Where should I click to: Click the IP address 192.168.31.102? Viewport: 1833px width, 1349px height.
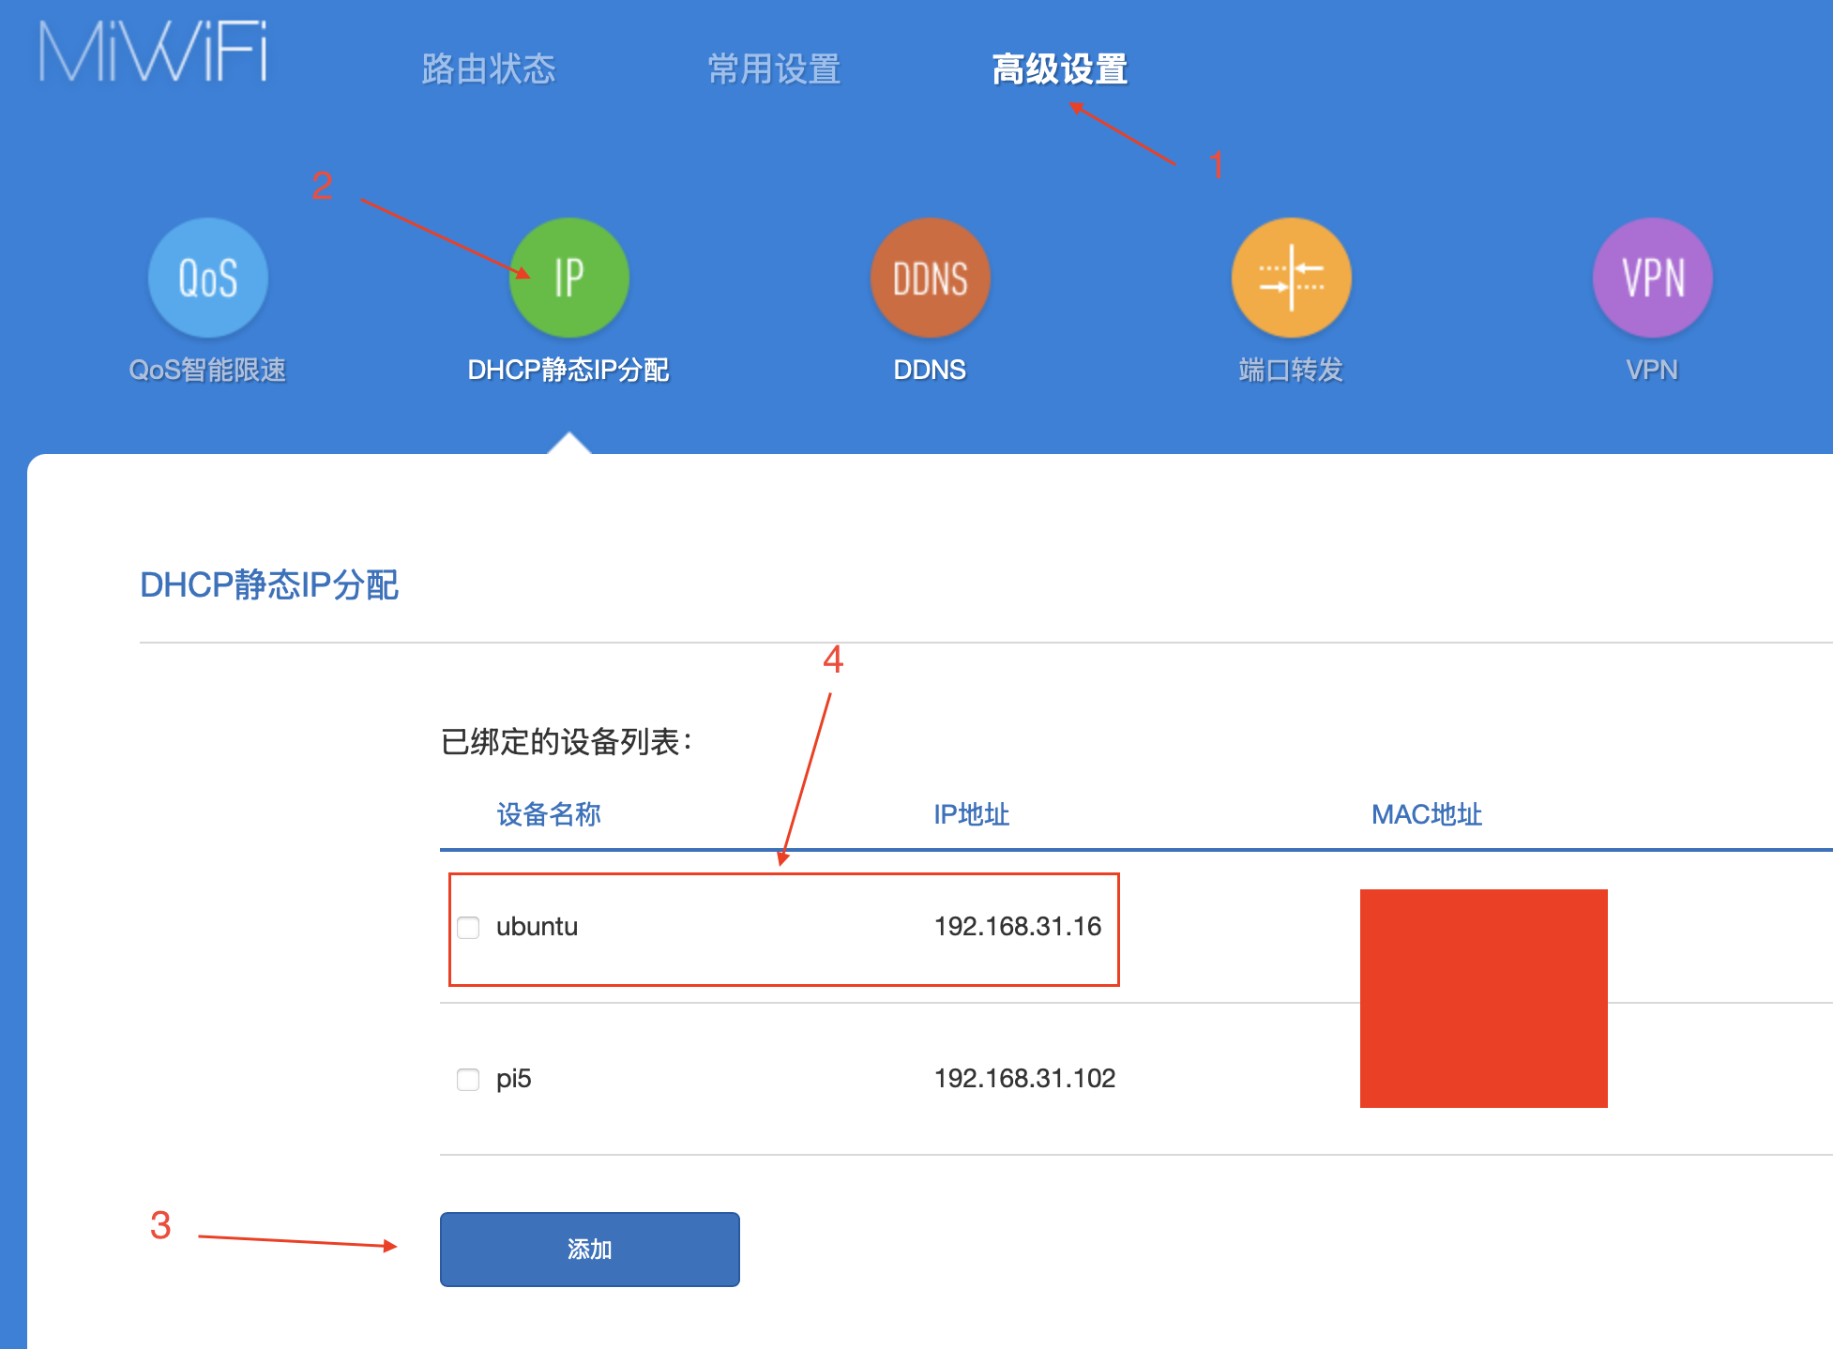tap(1023, 1078)
